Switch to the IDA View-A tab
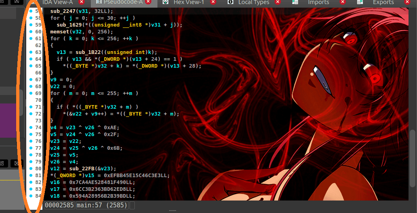The image size is (417, 213). (x=57, y=2)
